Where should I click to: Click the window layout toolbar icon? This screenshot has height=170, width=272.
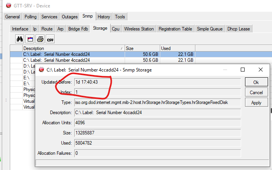pos(30,39)
